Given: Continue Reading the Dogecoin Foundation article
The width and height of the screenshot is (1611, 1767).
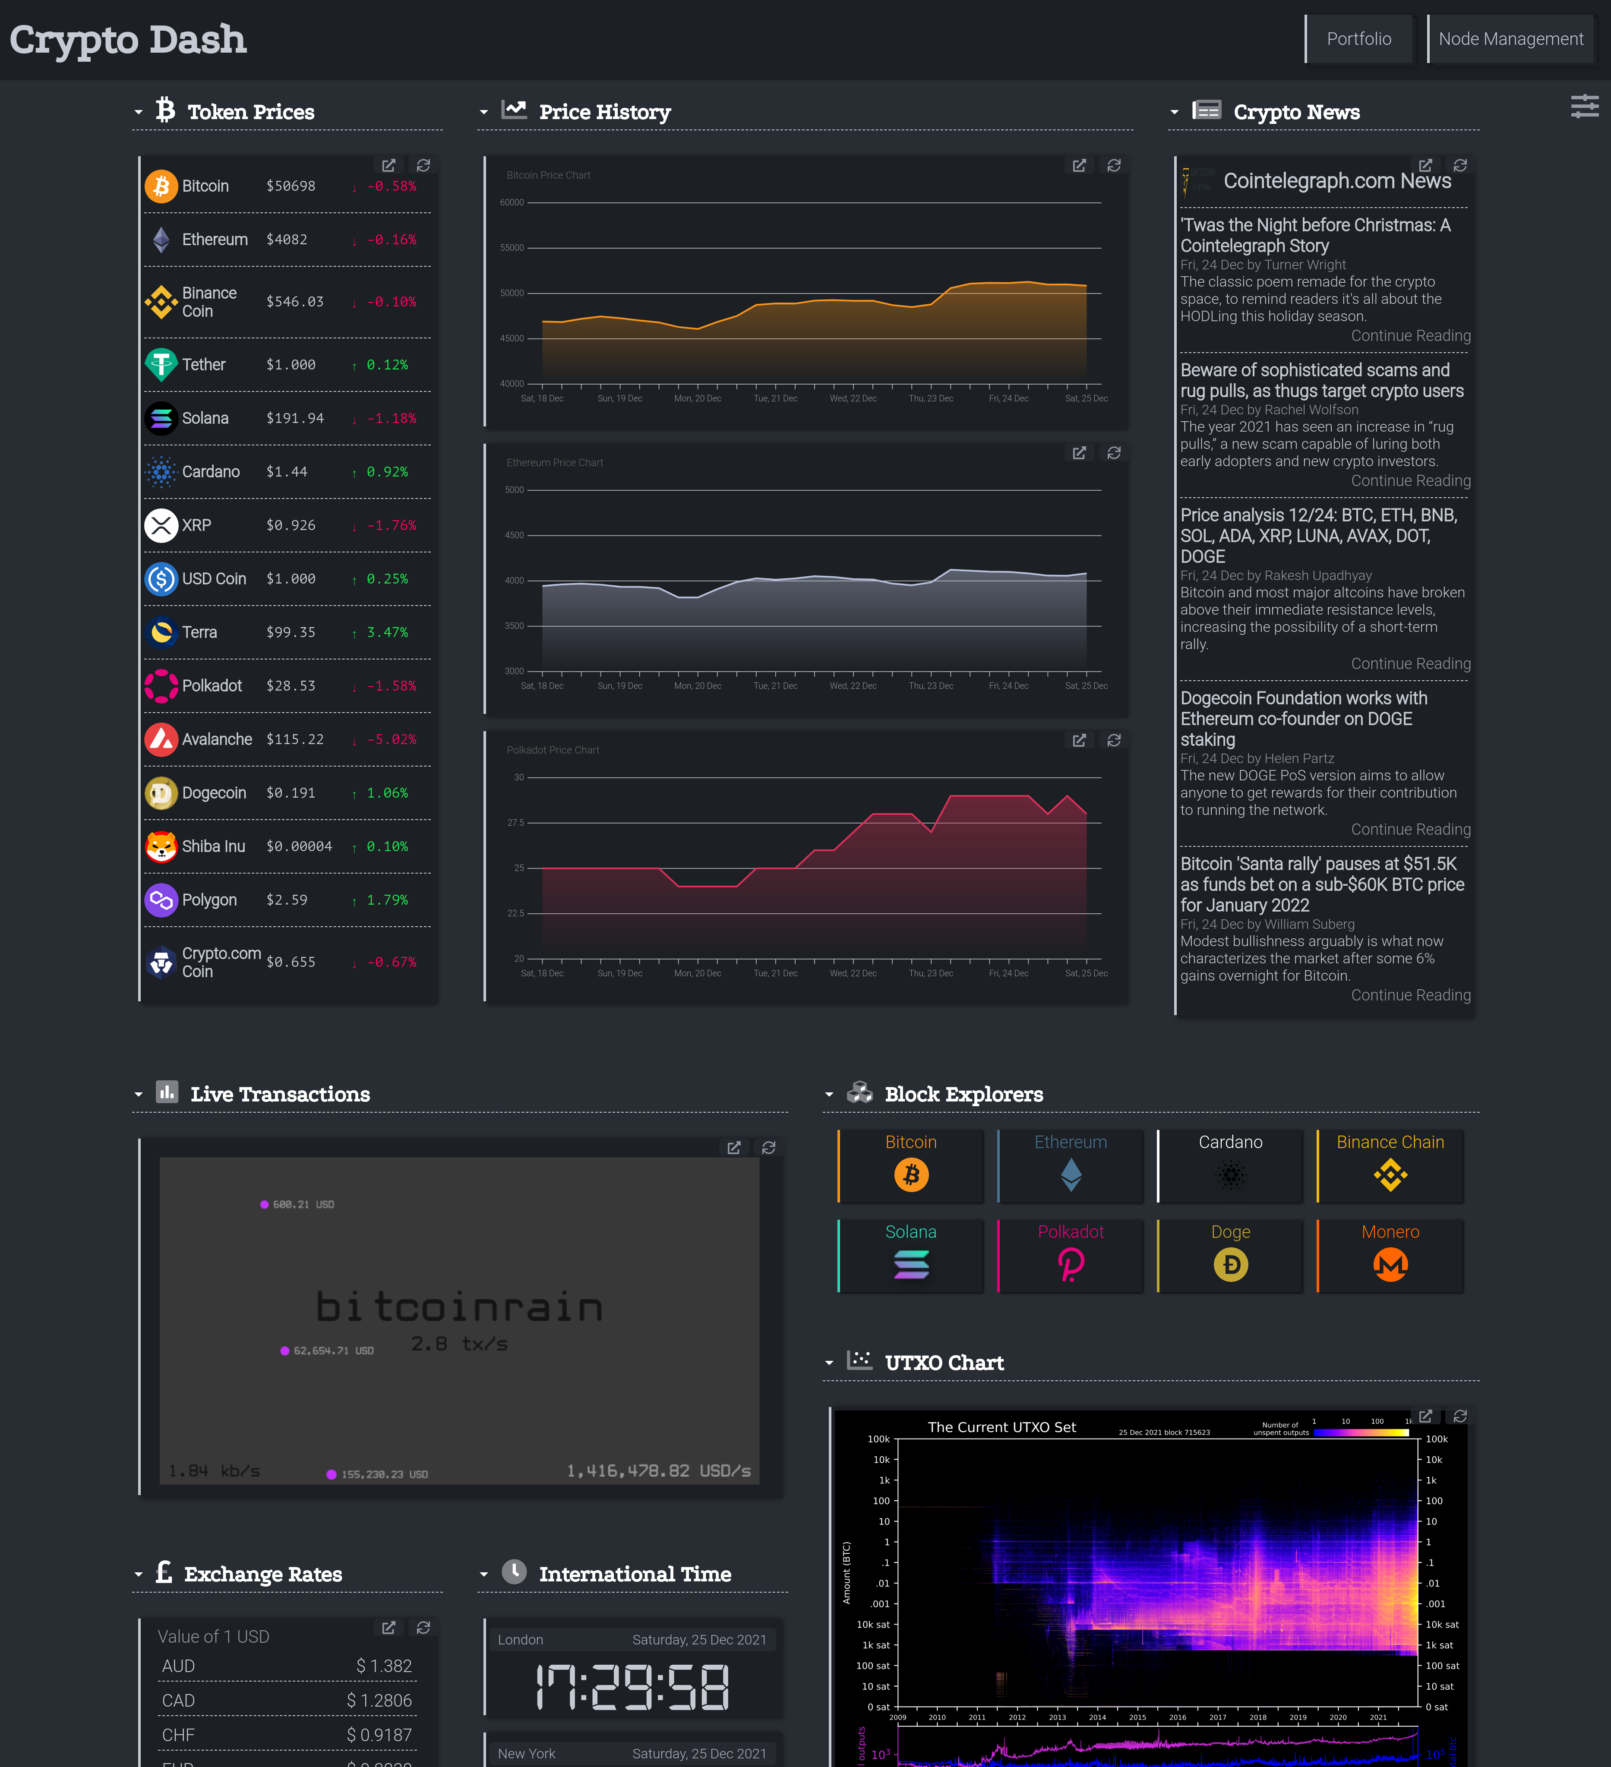Looking at the screenshot, I should coord(1410,829).
